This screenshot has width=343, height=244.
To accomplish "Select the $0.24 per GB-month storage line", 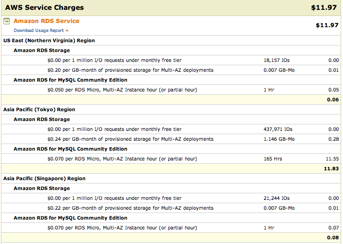I will coord(130,139).
